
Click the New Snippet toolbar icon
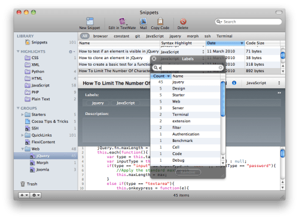[x=90, y=21]
